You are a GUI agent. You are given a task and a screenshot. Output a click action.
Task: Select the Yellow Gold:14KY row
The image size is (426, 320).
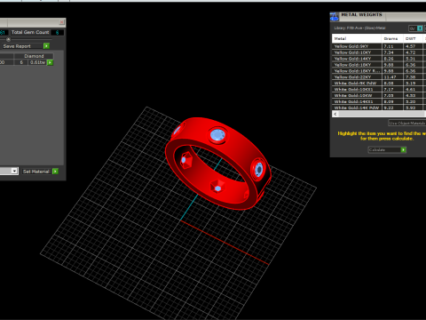(378, 59)
